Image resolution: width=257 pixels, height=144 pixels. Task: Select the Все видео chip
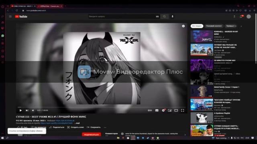pyautogui.click(x=197, y=26)
